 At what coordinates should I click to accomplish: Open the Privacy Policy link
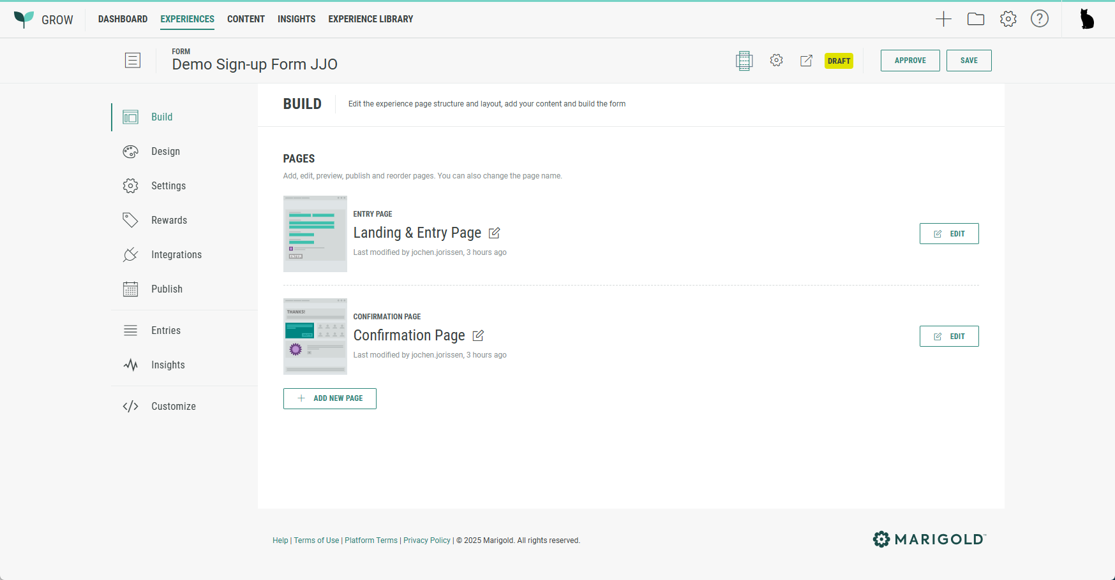pyautogui.click(x=426, y=540)
